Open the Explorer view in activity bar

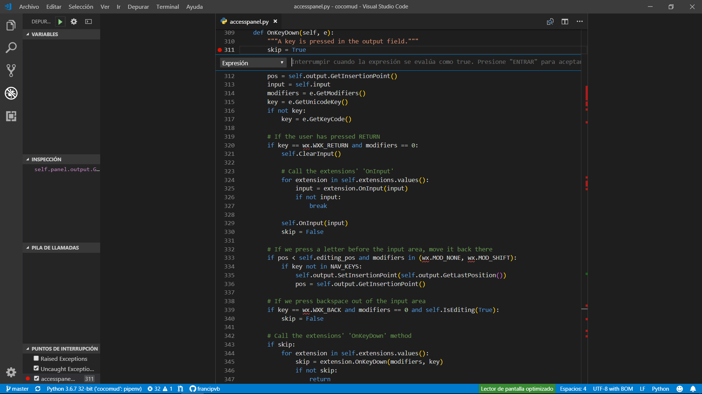point(11,25)
